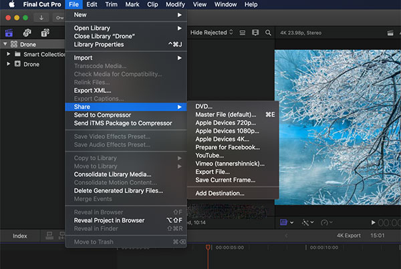The height and width of the screenshot is (269, 401).
Task: Select Master File (default)... destination
Action: 233,114
